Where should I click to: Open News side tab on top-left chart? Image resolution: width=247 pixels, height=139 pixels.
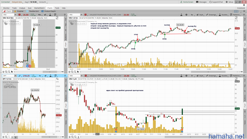[x=66, y=61]
